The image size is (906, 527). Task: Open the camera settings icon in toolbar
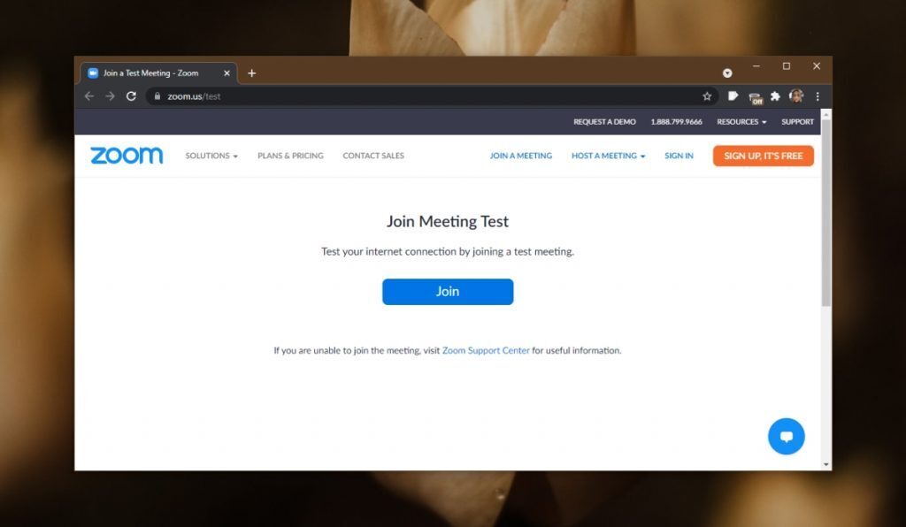click(x=727, y=73)
